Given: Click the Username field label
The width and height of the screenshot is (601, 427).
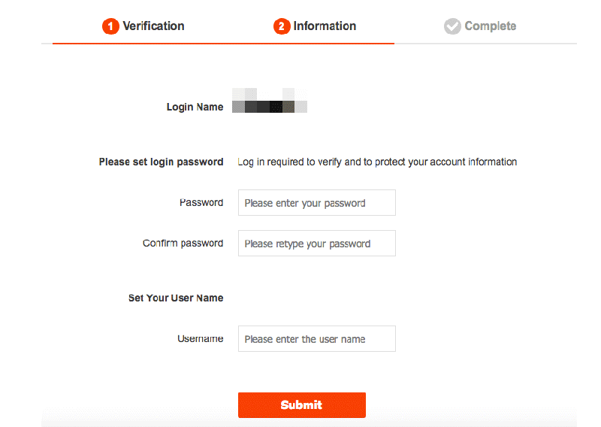Looking at the screenshot, I should pos(200,339).
